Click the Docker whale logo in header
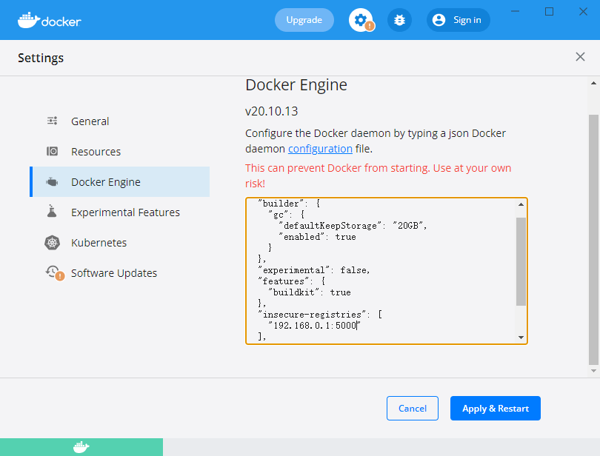The width and height of the screenshot is (600, 456). tap(50, 20)
